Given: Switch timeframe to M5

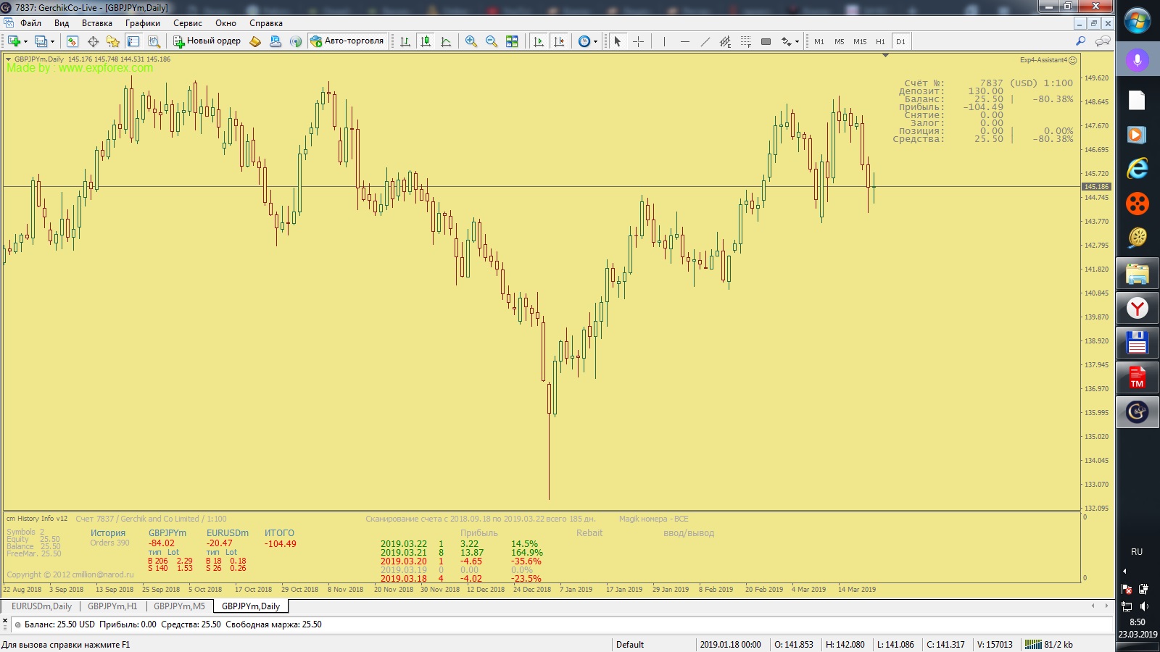Looking at the screenshot, I should click(x=840, y=41).
